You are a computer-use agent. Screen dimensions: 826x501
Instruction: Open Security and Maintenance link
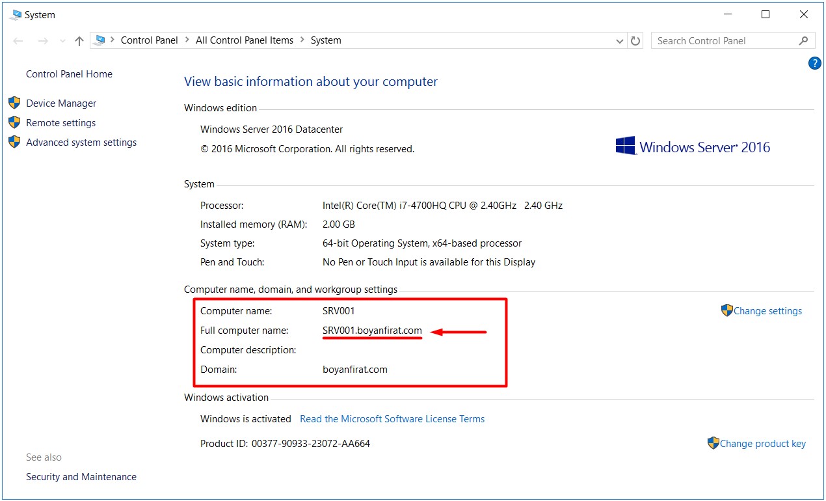coord(81,477)
